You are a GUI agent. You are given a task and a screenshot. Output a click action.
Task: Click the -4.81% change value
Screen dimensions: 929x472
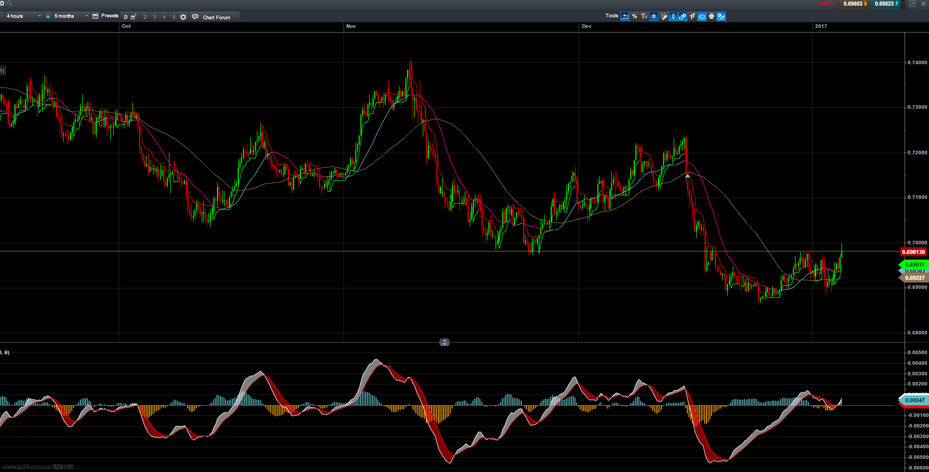[x=826, y=4]
